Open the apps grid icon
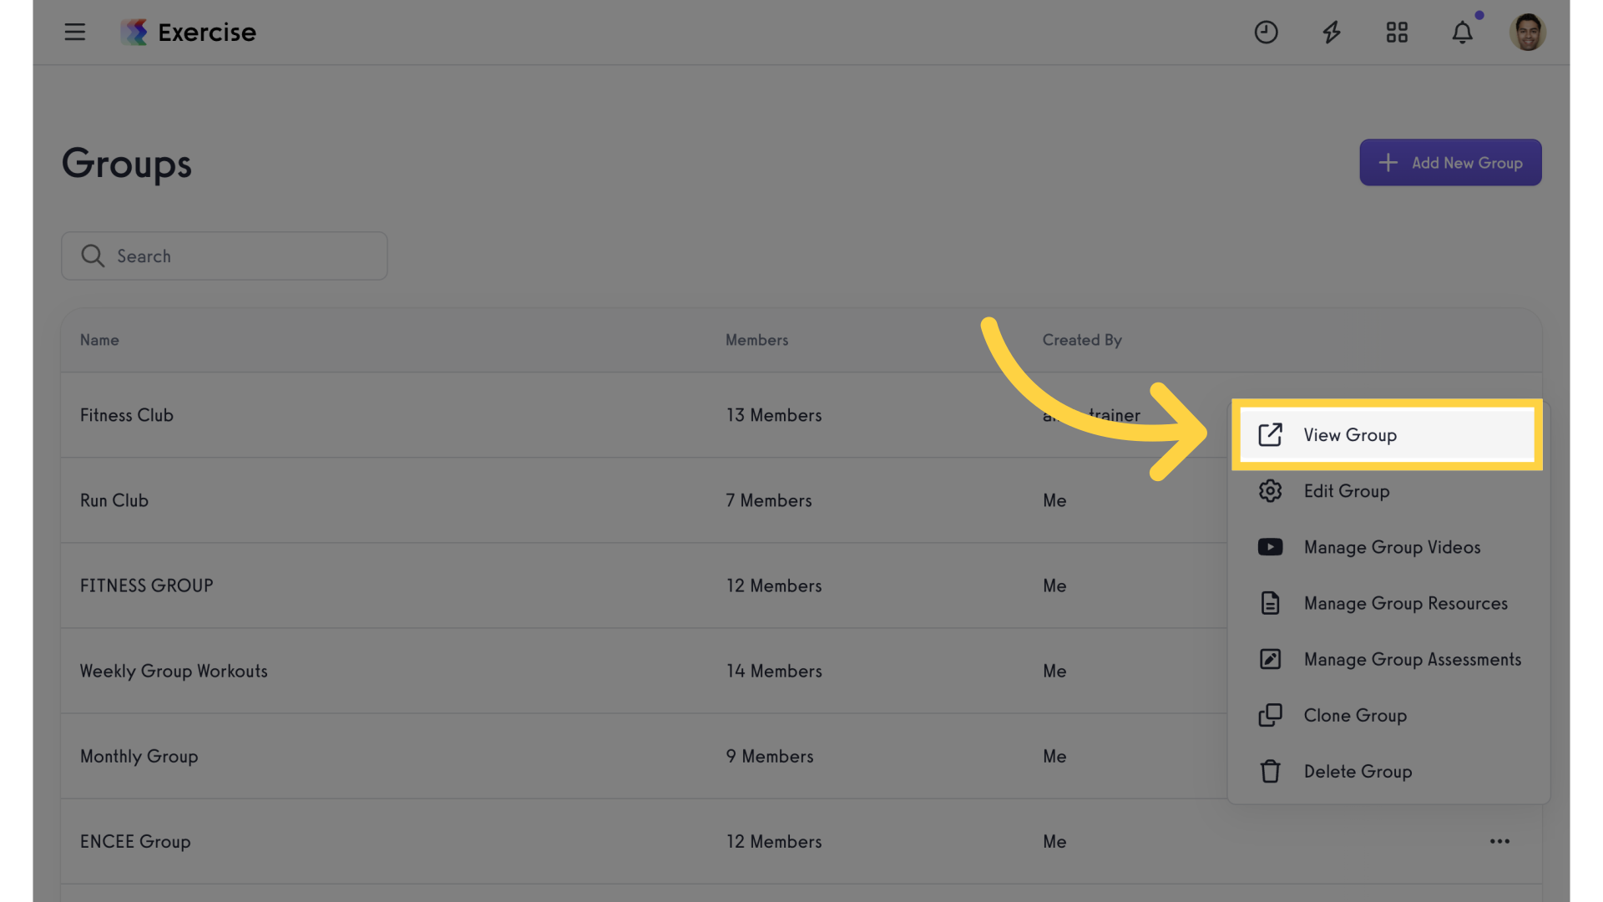This screenshot has width=1603, height=902. (x=1397, y=32)
